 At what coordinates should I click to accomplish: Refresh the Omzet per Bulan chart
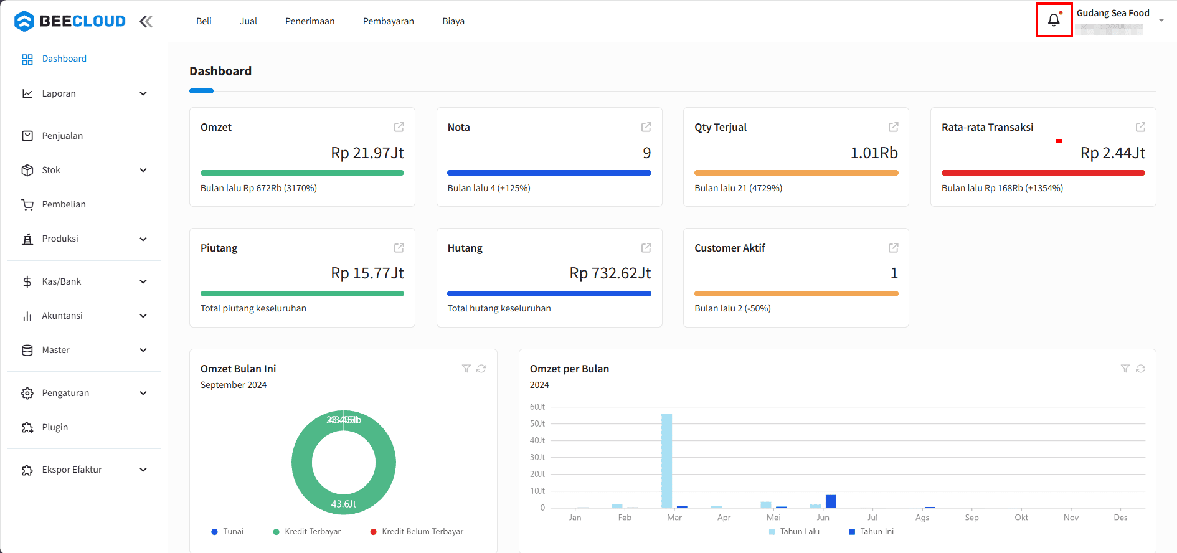1141,369
